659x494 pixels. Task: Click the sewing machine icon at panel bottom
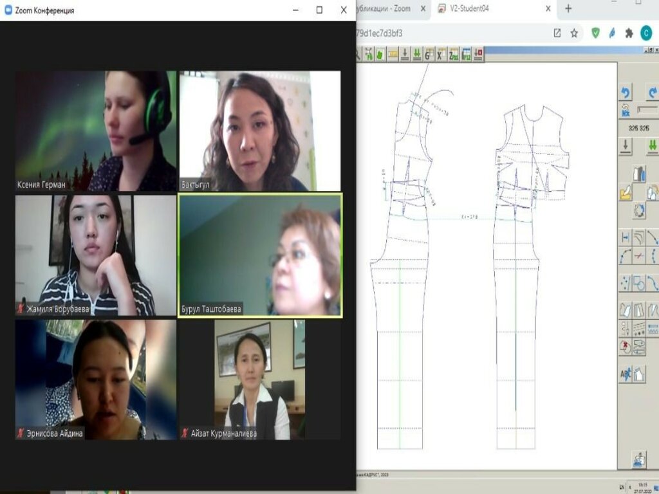point(639,459)
